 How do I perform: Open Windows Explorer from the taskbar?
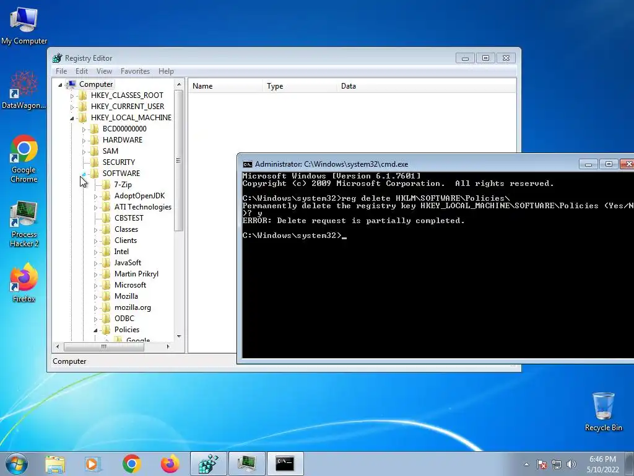(55, 464)
